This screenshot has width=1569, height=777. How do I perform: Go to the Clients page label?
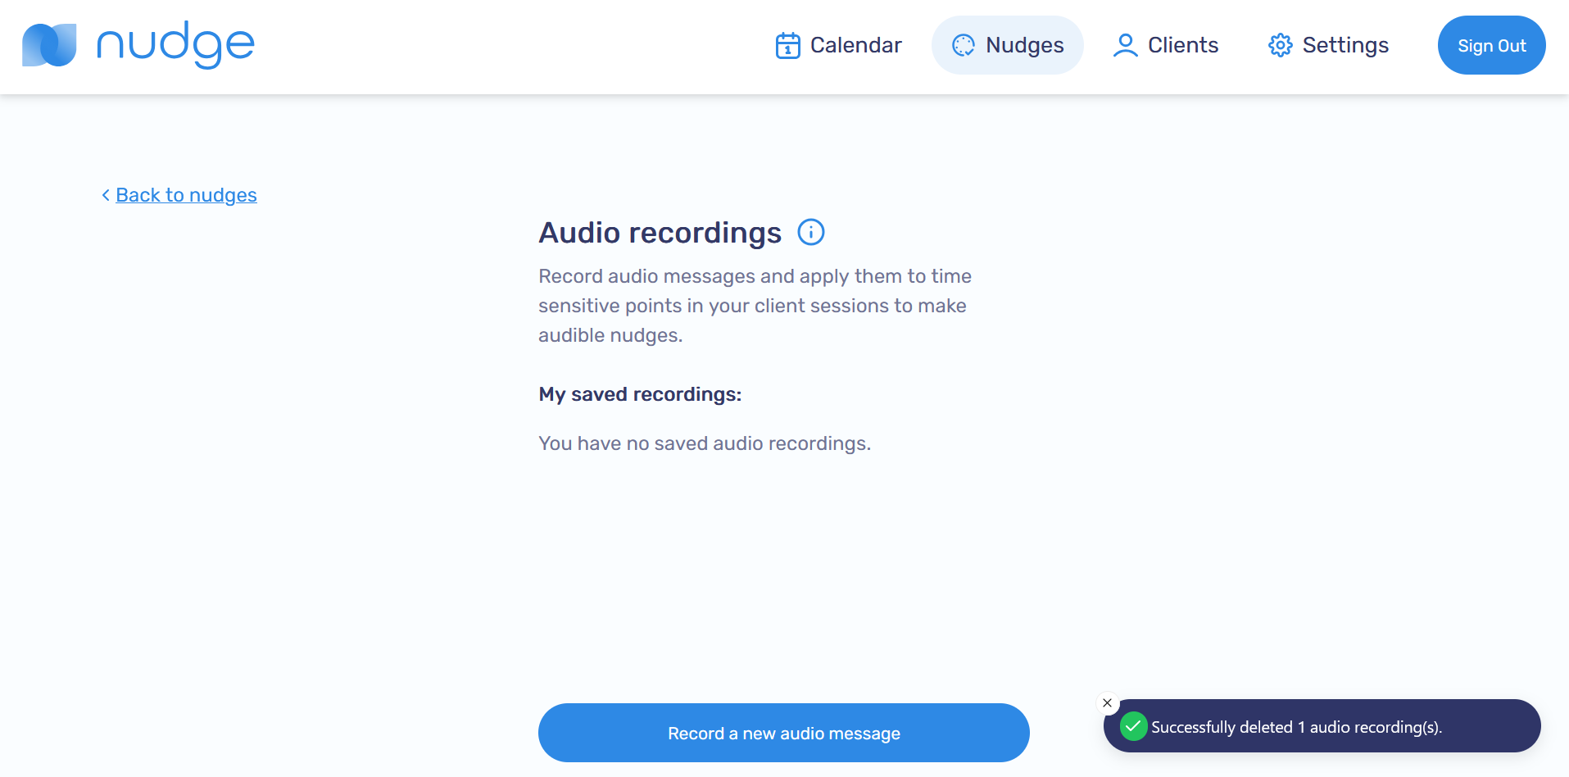pos(1182,45)
